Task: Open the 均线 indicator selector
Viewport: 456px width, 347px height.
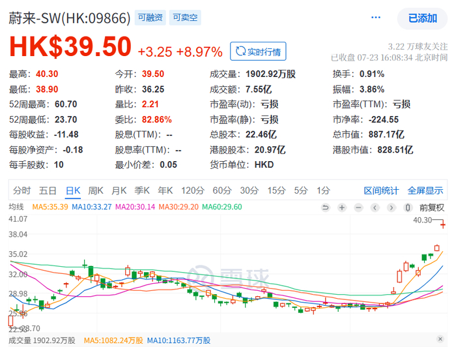Action: click(x=16, y=207)
